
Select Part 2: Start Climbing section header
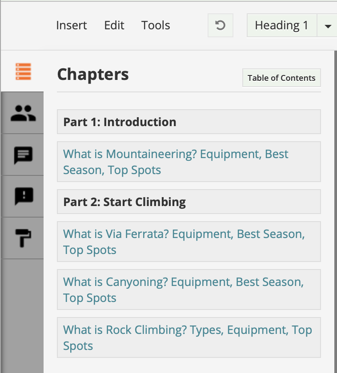[x=189, y=202]
